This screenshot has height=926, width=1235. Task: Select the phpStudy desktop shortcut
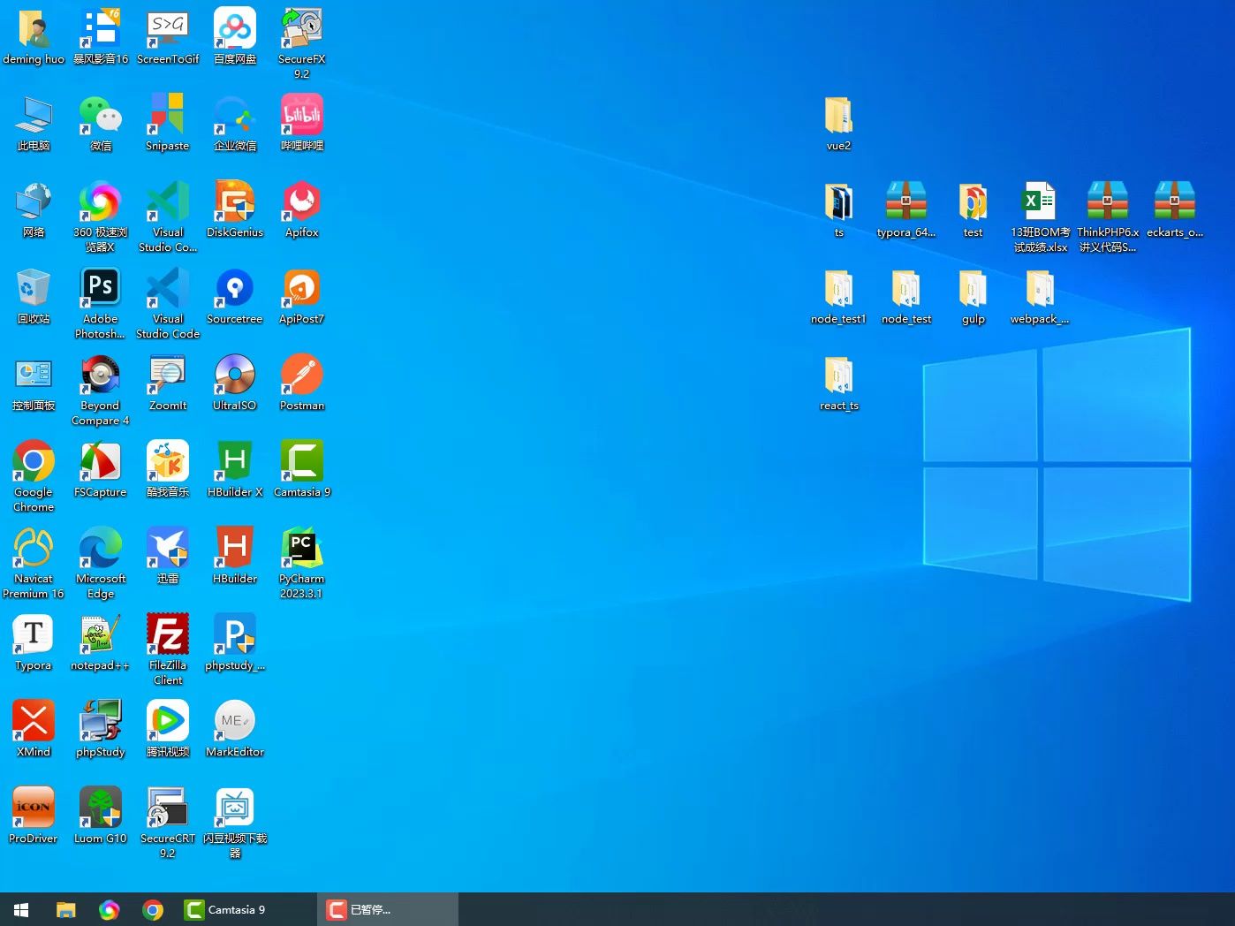tap(101, 730)
